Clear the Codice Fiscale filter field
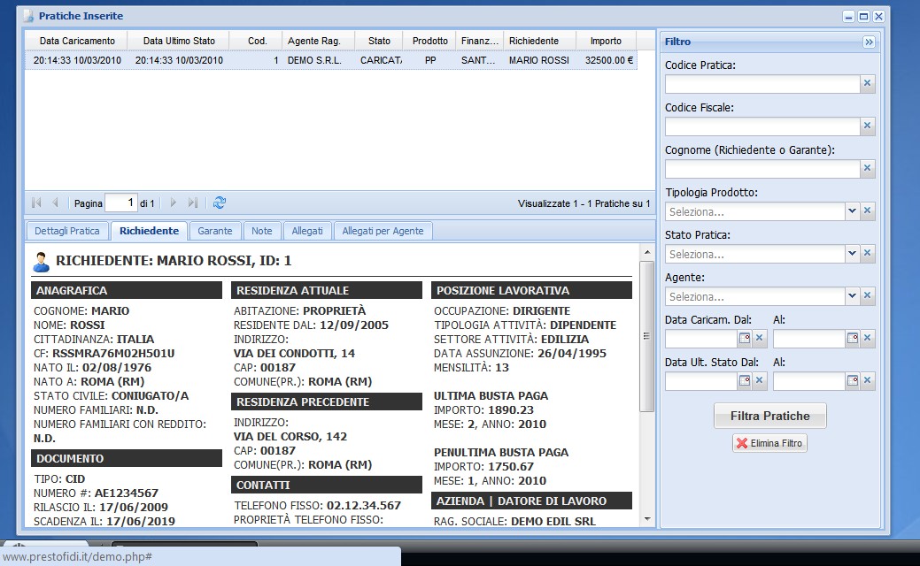The height and width of the screenshot is (566, 920). click(868, 126)
